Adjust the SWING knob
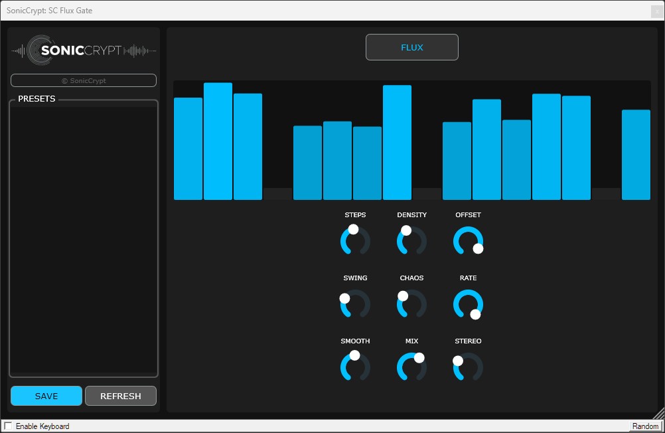This screenshot has width=665, height=433. pos(355,303)
